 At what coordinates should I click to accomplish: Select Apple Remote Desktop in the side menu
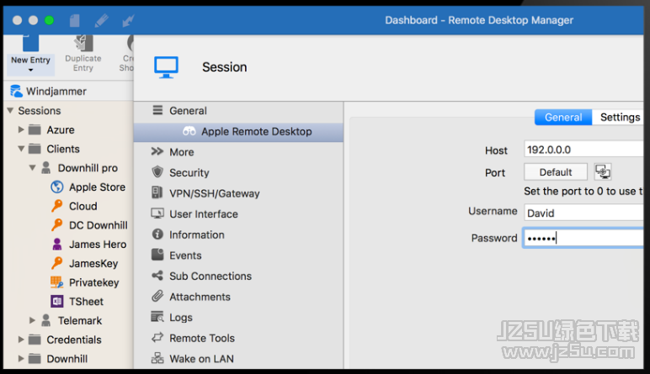[238, 132]
